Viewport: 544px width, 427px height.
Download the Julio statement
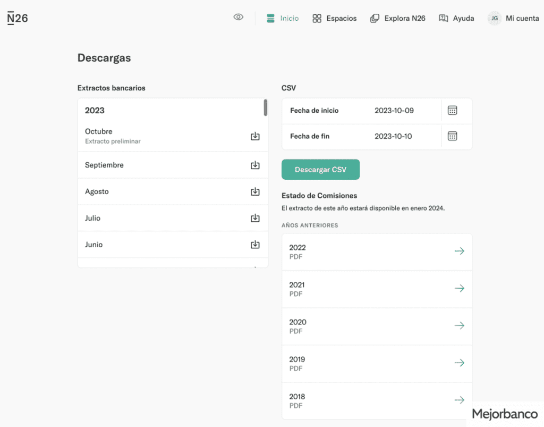coord(255,218)
